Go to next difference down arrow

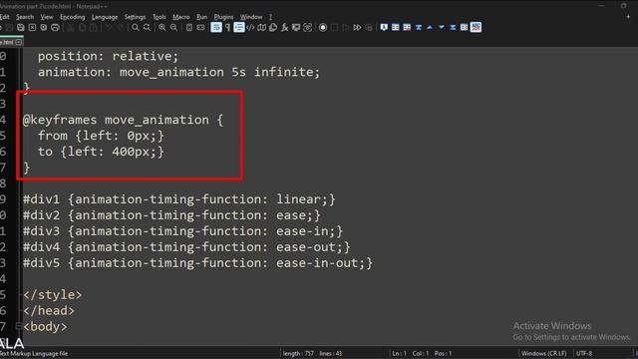[x=441, y=27]
